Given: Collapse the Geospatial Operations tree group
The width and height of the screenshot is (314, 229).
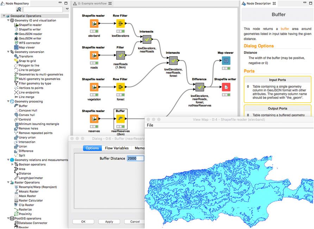Looking at the screenshot, I should point(3,16).
